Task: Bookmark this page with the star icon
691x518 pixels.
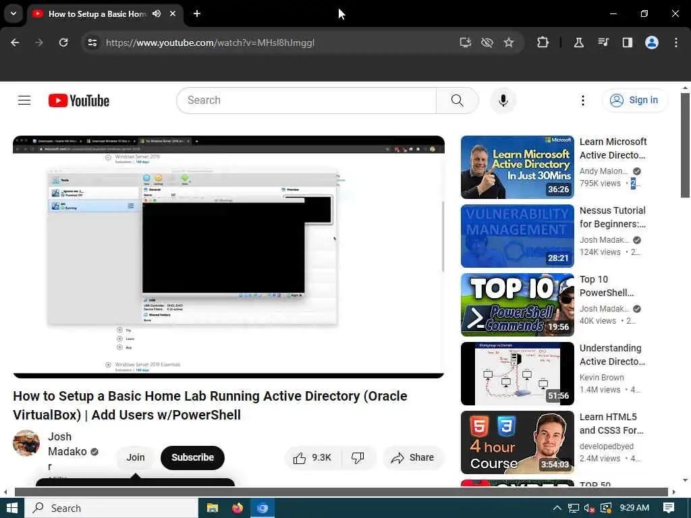Action: [509, 42]
